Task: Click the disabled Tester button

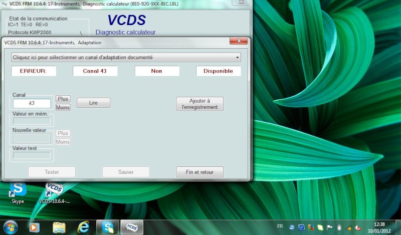Action: pyautogui.click(x=52, y=172)
